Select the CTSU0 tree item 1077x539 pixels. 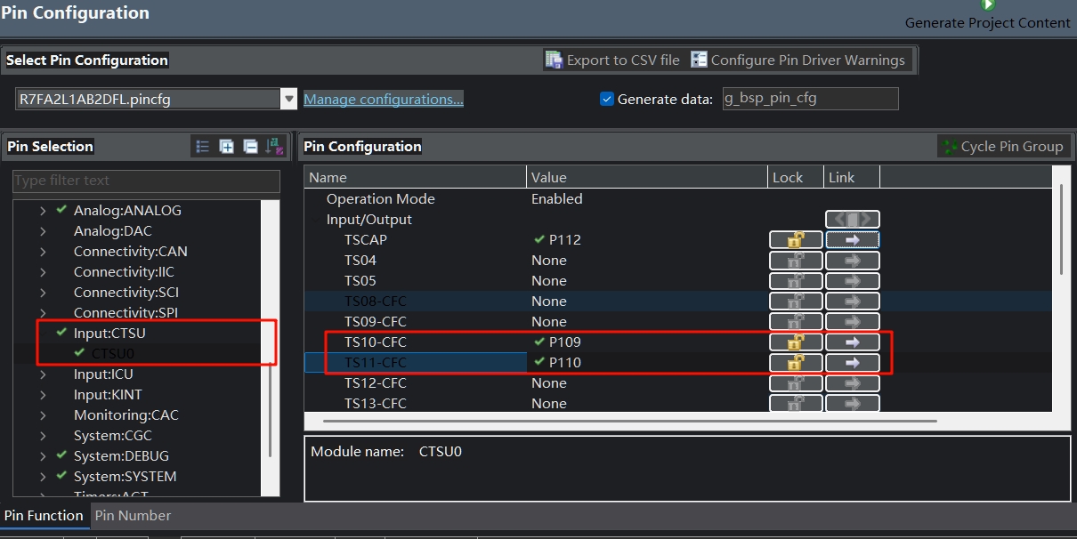[x=113, y=354]
